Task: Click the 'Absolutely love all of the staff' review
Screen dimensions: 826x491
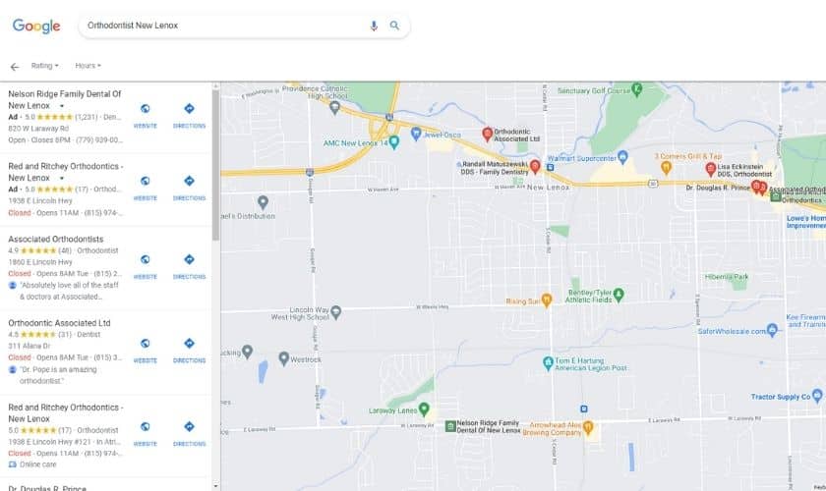Action: [69, 291]
